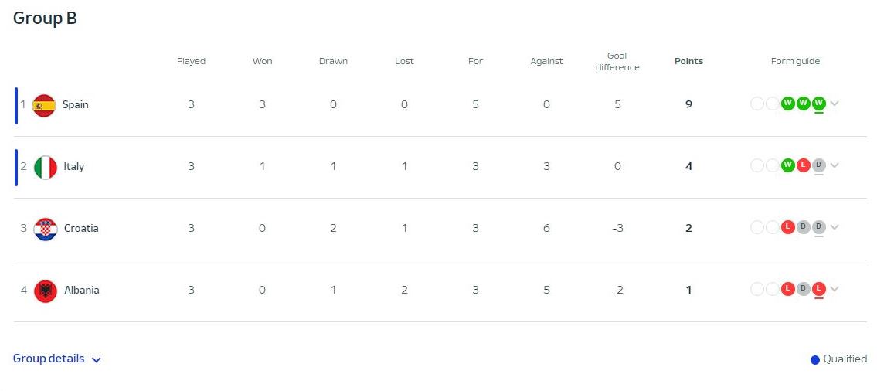This screenshot has height=391, width=877.
Task: Open the Group details dropdown
Action: click(x=57, y=359)
